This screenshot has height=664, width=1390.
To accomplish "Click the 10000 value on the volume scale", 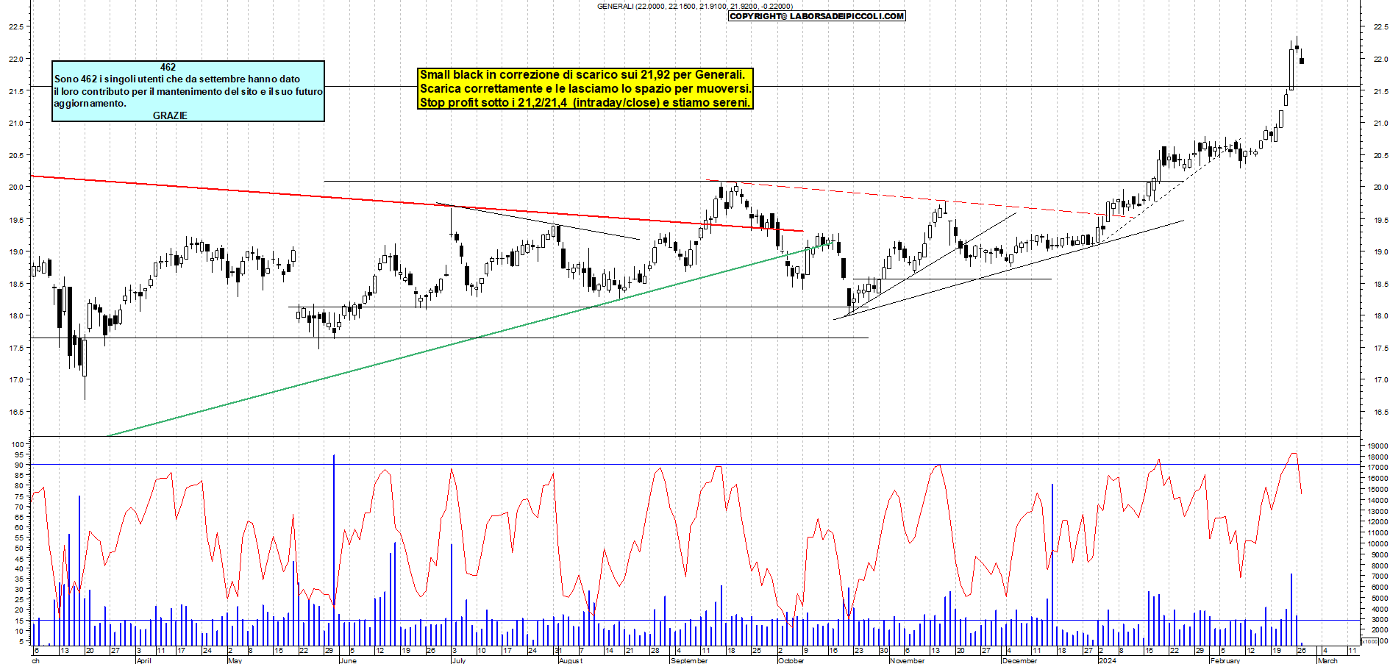I will 1377,543.
